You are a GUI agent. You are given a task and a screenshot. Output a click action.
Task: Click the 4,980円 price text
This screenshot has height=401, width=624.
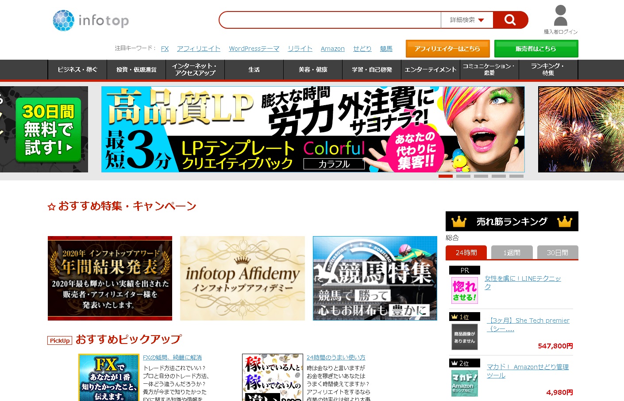coord(559,392)
